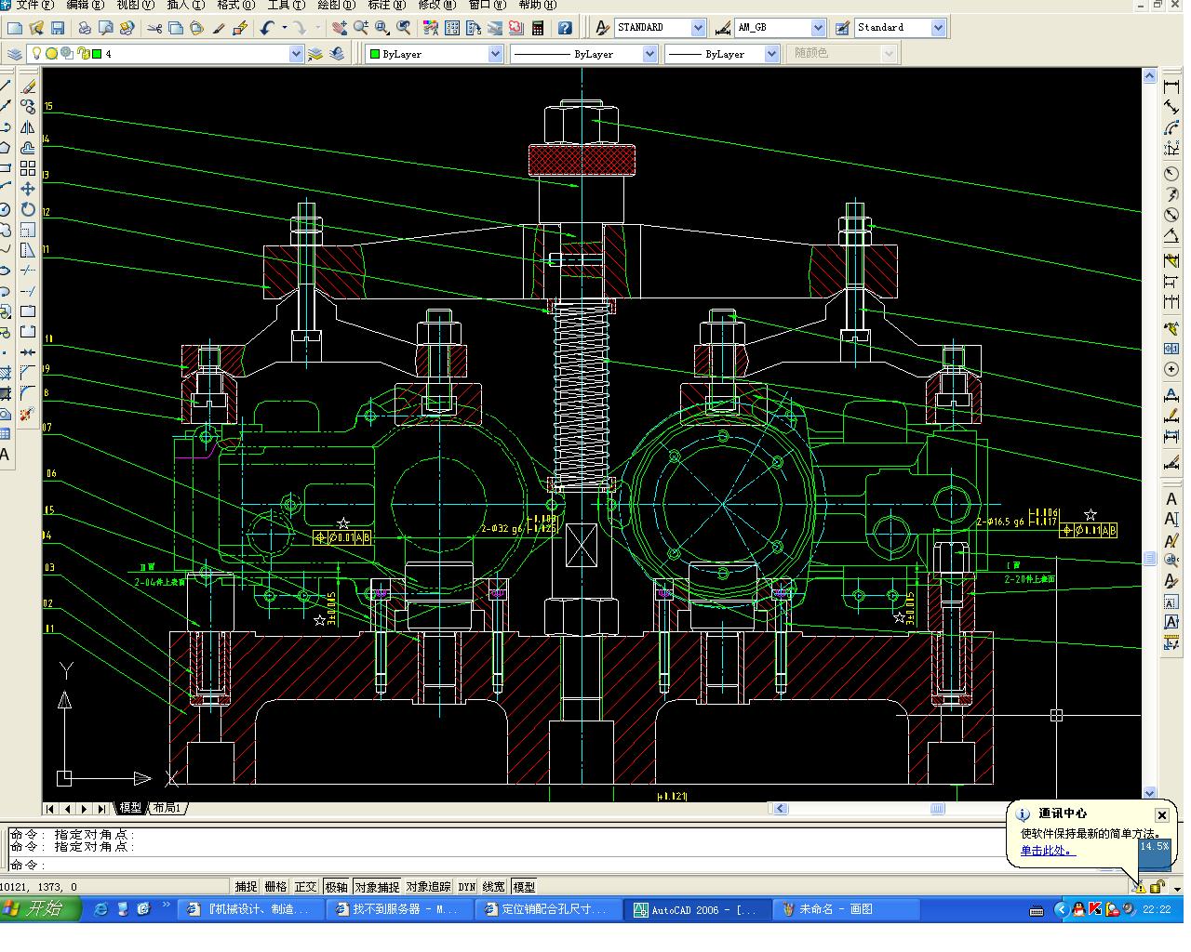The width and height of the screenshot is (1191, 952).
Task: Open the 格式 (Format) menu
Action: (x=234, y=5)
